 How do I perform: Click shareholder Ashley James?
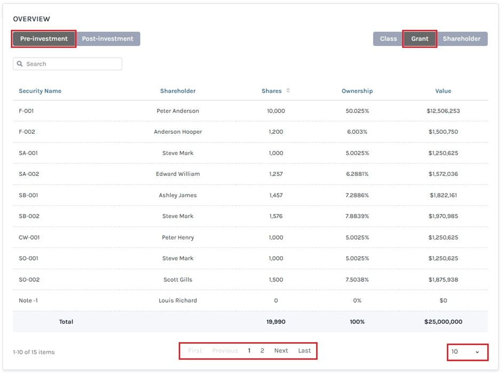click(178, 195)
